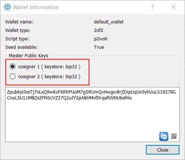Open the question mark help button

(152, 7)
